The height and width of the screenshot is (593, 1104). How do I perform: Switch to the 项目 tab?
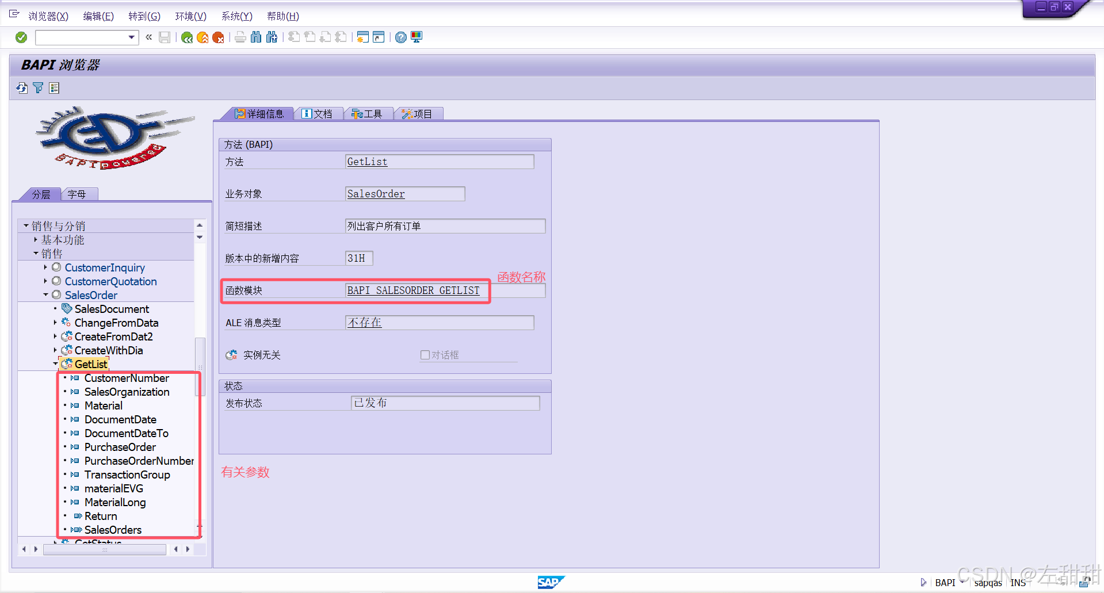click(418, 114)
